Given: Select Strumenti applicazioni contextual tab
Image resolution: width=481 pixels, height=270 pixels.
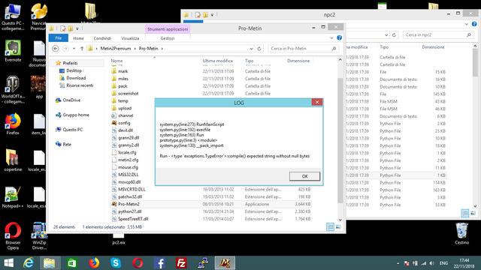Looking at the screenshot, I should [168, 29].
